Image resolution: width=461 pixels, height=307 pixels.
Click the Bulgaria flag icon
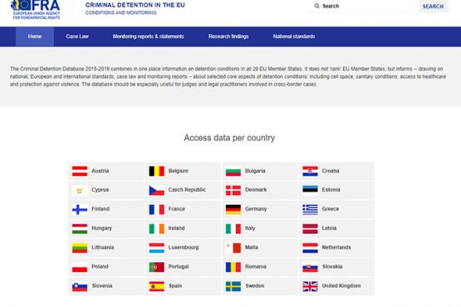233,171
